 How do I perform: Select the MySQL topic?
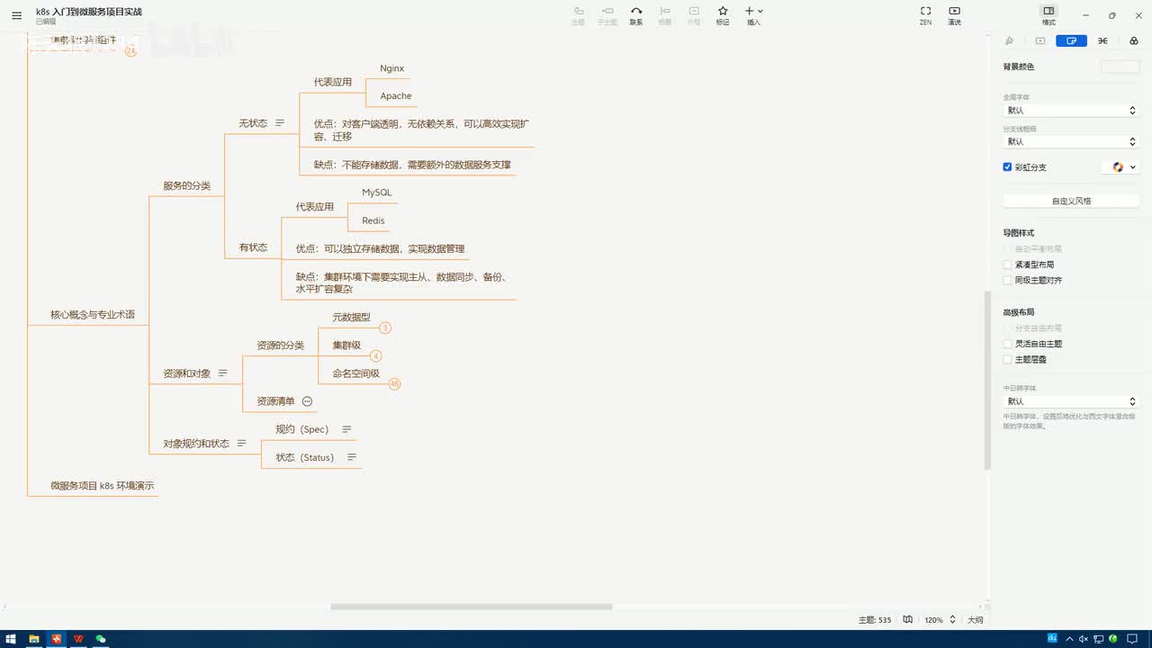[377, 193]
